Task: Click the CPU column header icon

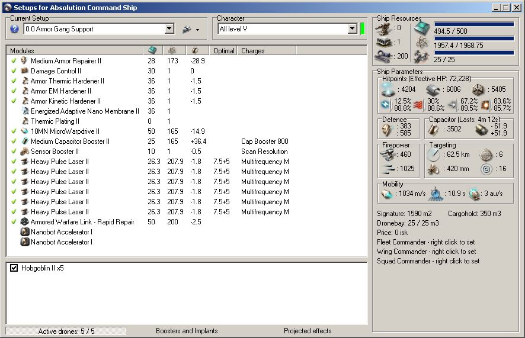Action: click(153, 51)
